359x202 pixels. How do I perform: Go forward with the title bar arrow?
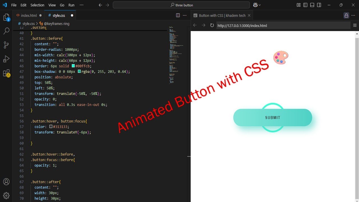pos(107,5)
